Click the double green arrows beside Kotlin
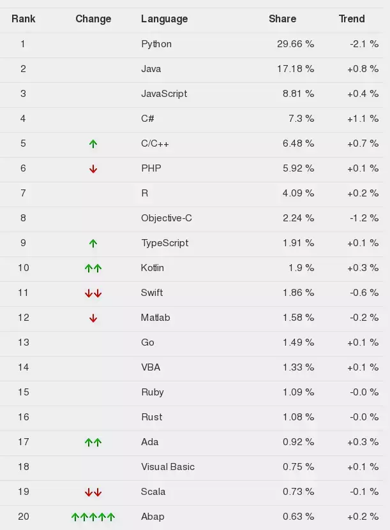This screenshot has height=530, width=390. pyautogui.click(x=93, y=269)
